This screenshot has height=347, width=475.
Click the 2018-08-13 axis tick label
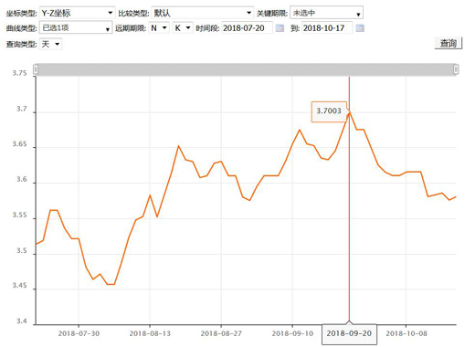tap(150, 333)
